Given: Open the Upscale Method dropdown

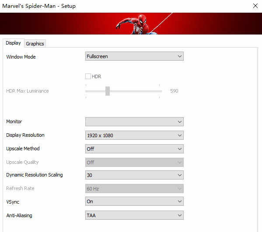Looking at the screenshot, I should 134,149.
